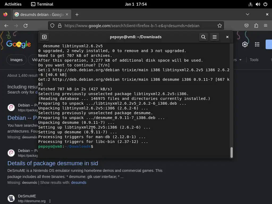The width and height of the screenshot is (272, 204).
Task: Open a new Firefox tab
Action: [x=77, y=15]
